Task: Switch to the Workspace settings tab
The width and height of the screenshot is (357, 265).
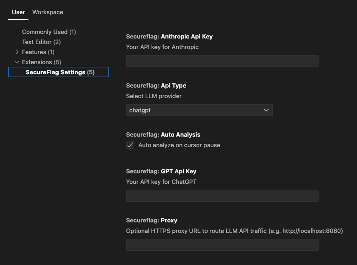Action: click(x=48, y=12)
